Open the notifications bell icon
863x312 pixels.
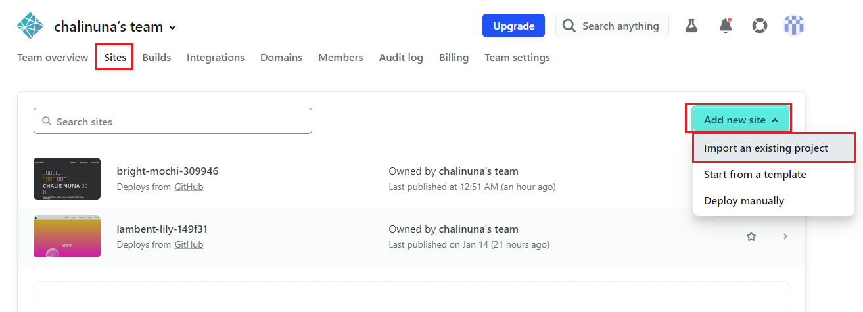(x=726, y=26)
